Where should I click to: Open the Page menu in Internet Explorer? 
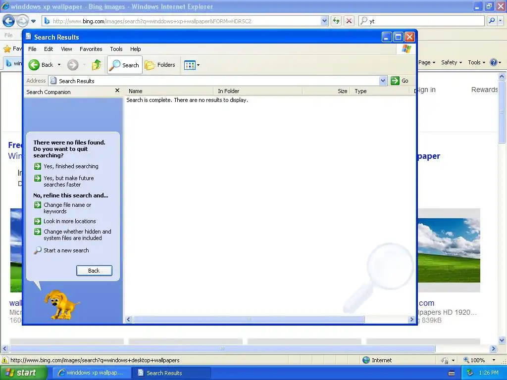(x=427, y=63)
